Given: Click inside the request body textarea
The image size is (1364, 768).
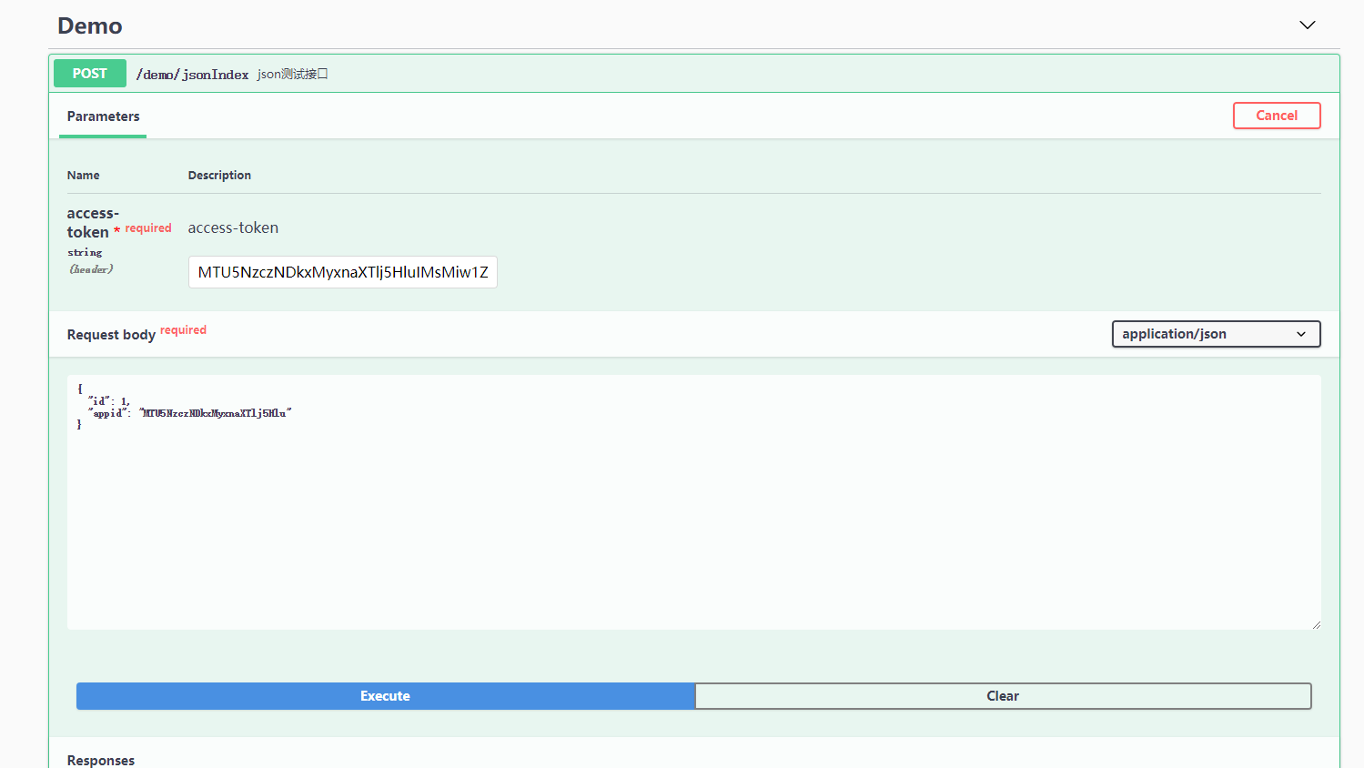Looking at the screenshot, I should (x=694, y=502).
